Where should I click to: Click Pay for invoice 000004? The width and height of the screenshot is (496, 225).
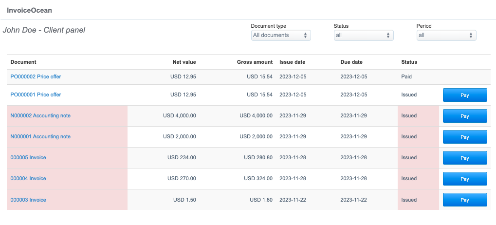[464, 179]
